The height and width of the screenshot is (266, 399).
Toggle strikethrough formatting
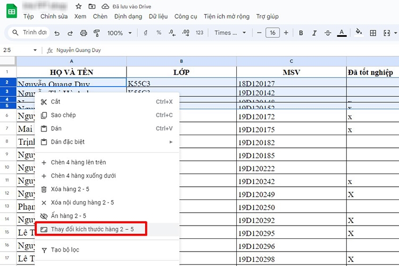point(328,33)
